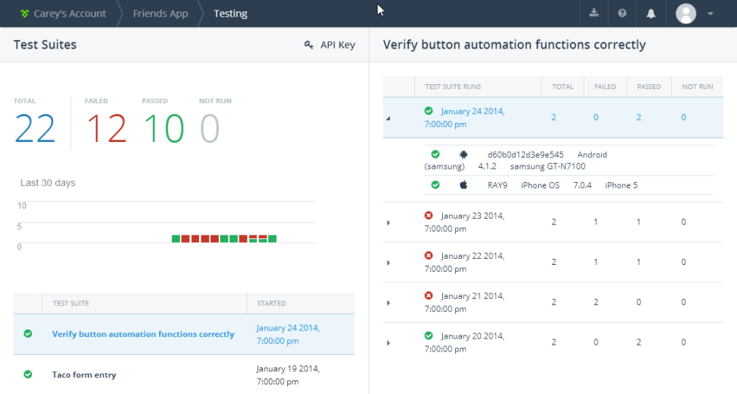Open the notifications bell icon

tap(651, 14)
